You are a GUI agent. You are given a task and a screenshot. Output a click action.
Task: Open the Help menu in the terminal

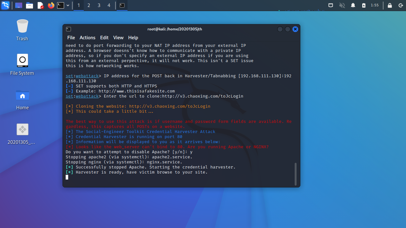[x=133, y=38]
